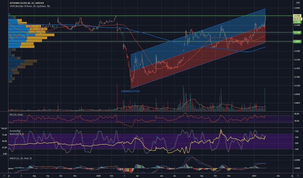This screenshot has width=303, height=178.
Task: Open the timezone button on the time axis
Action: pos(4,176)
